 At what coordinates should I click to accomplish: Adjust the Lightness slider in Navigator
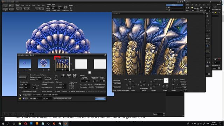(x=173, y=85)
